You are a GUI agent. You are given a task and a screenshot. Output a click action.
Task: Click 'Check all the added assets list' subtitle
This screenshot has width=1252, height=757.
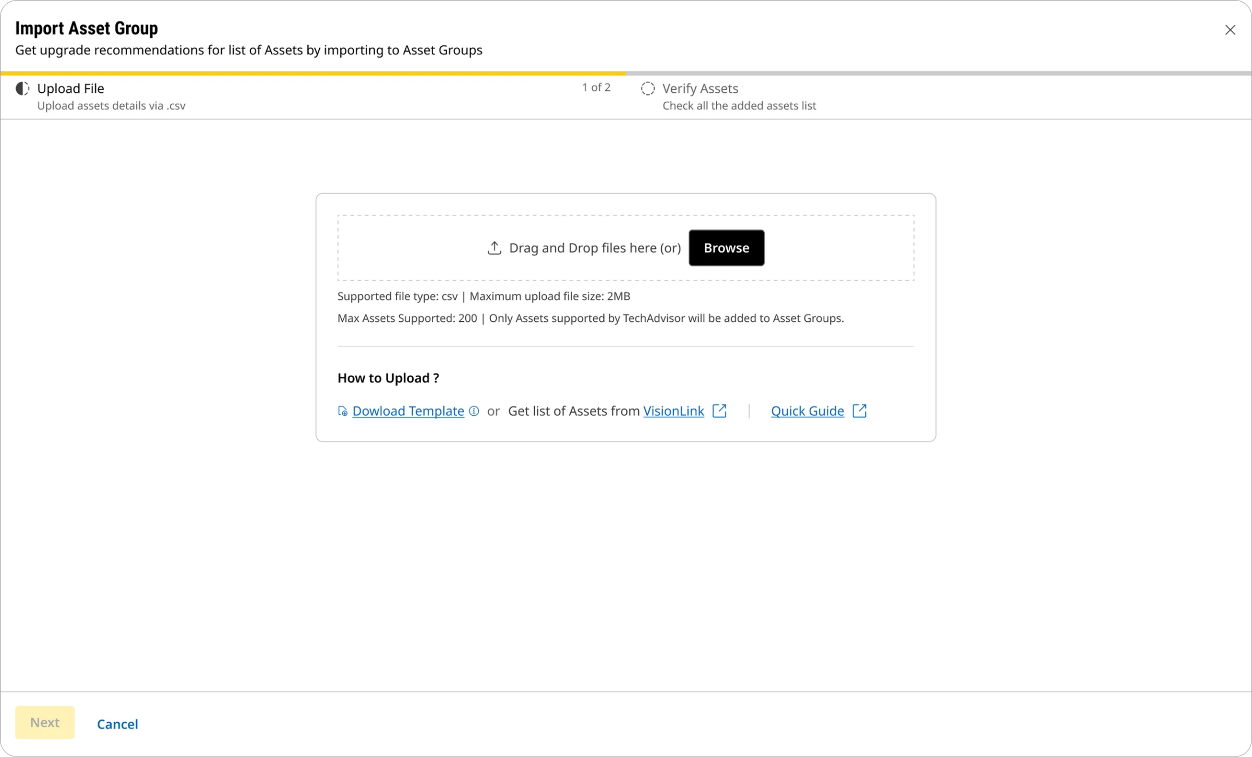739,106
